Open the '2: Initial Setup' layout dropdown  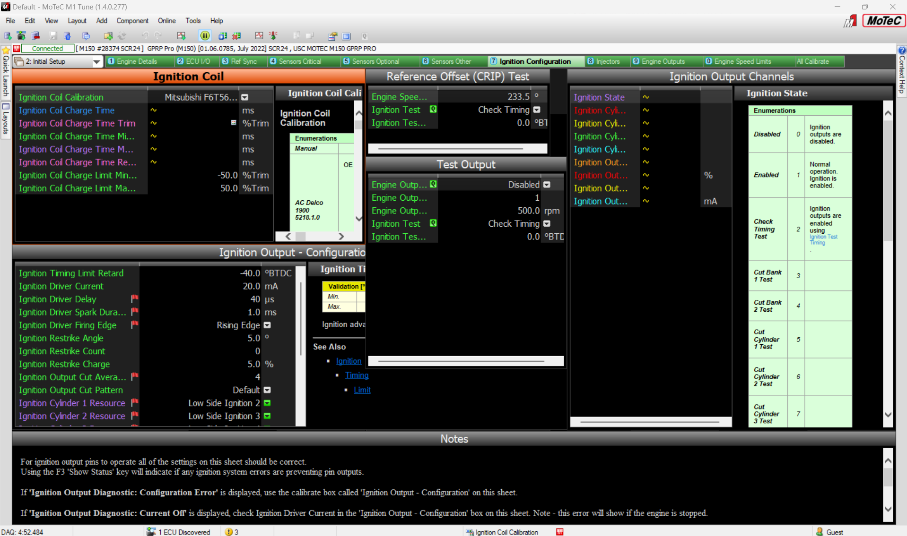tap(96, 61)
